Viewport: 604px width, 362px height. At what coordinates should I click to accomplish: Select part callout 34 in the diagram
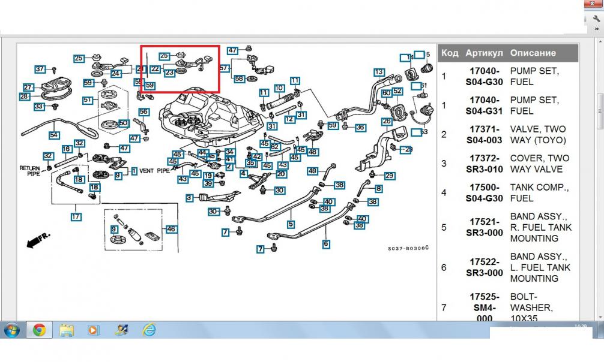coord(229,152)
